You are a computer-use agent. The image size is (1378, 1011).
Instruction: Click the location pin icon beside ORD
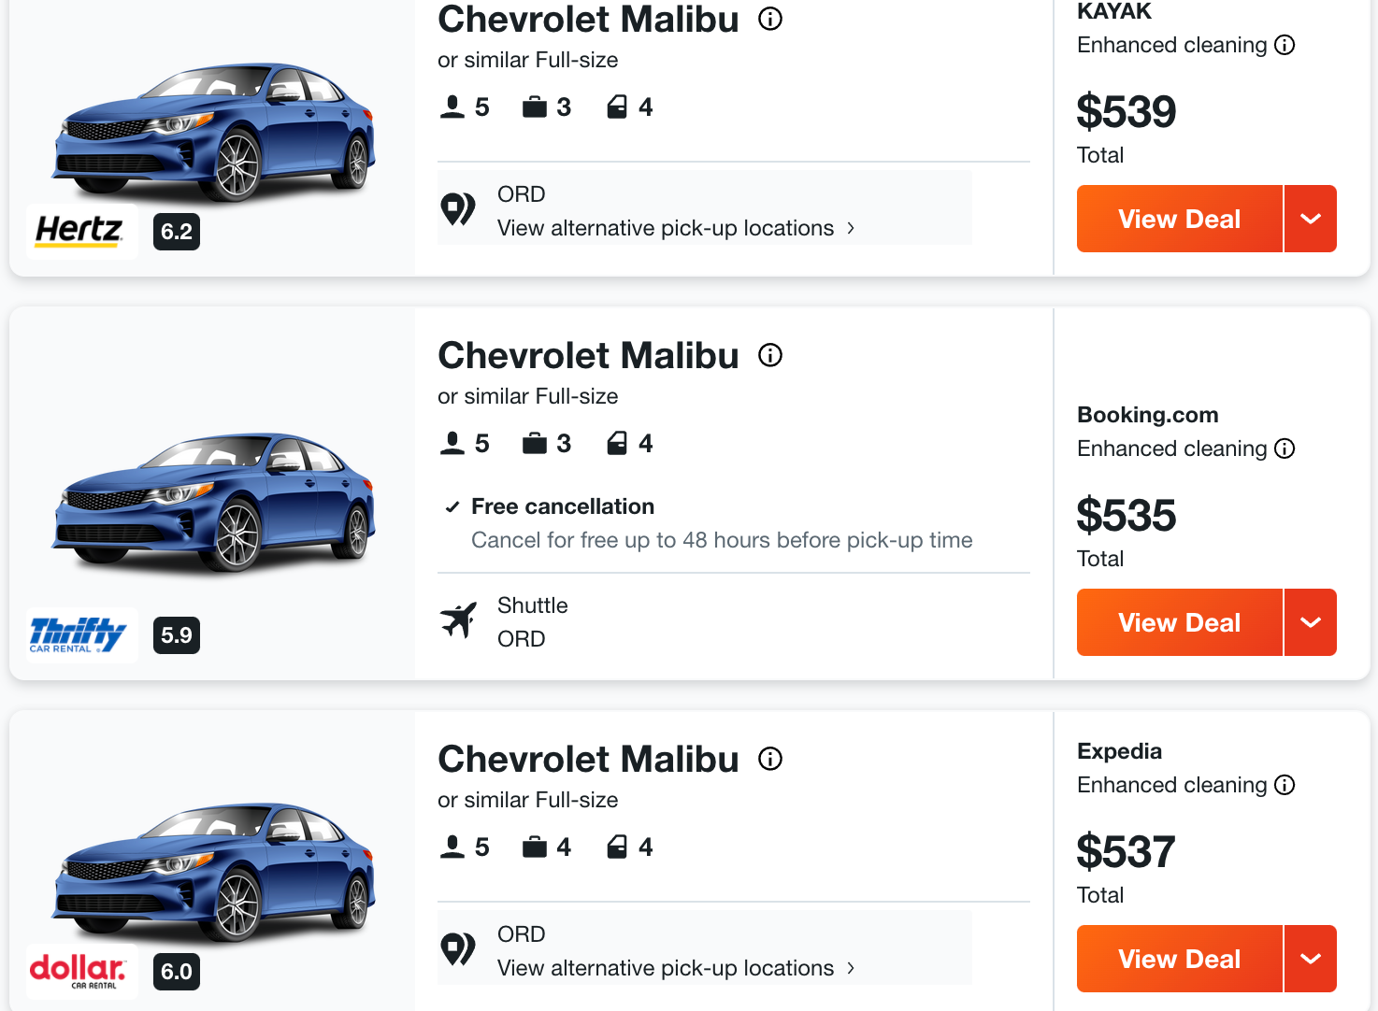pyautogui.click(x=458, y=207)
